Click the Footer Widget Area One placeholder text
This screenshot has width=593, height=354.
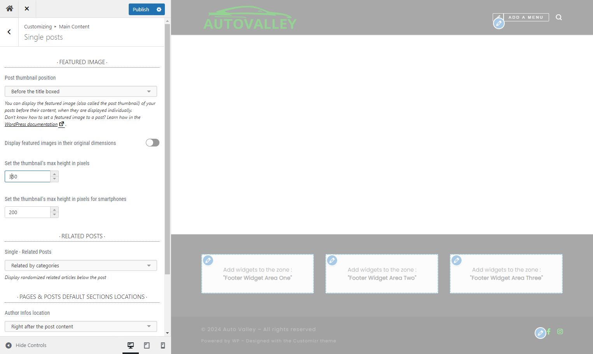tap(257, 274)
